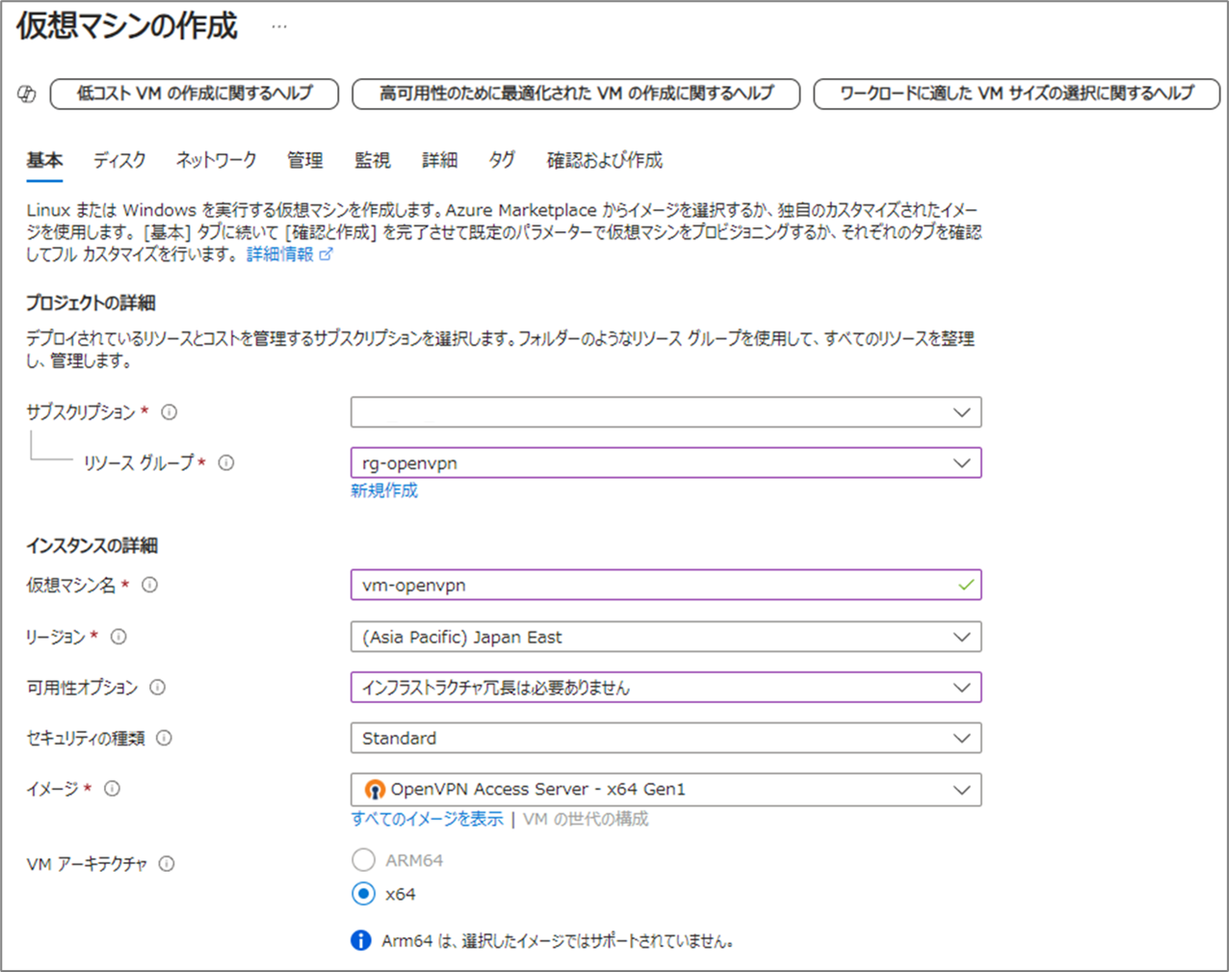
Task: Switch to the ネットワーク tab
Action: click(216, 160)
